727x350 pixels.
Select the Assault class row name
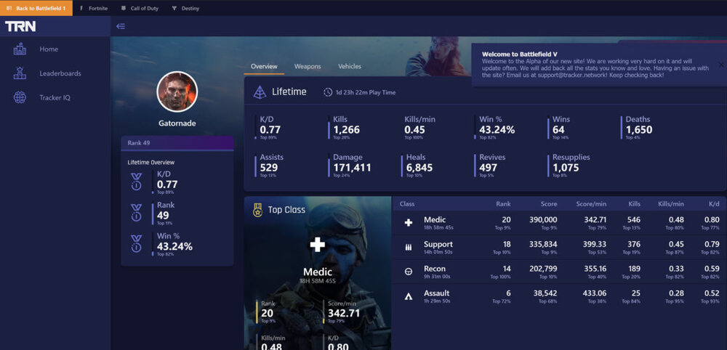(437, 293)
